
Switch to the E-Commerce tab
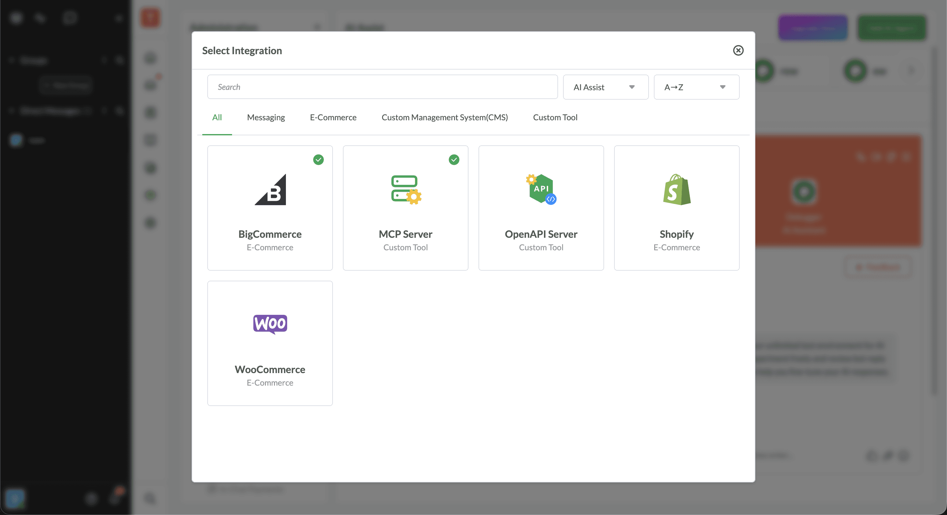click(x=333, y=117)
